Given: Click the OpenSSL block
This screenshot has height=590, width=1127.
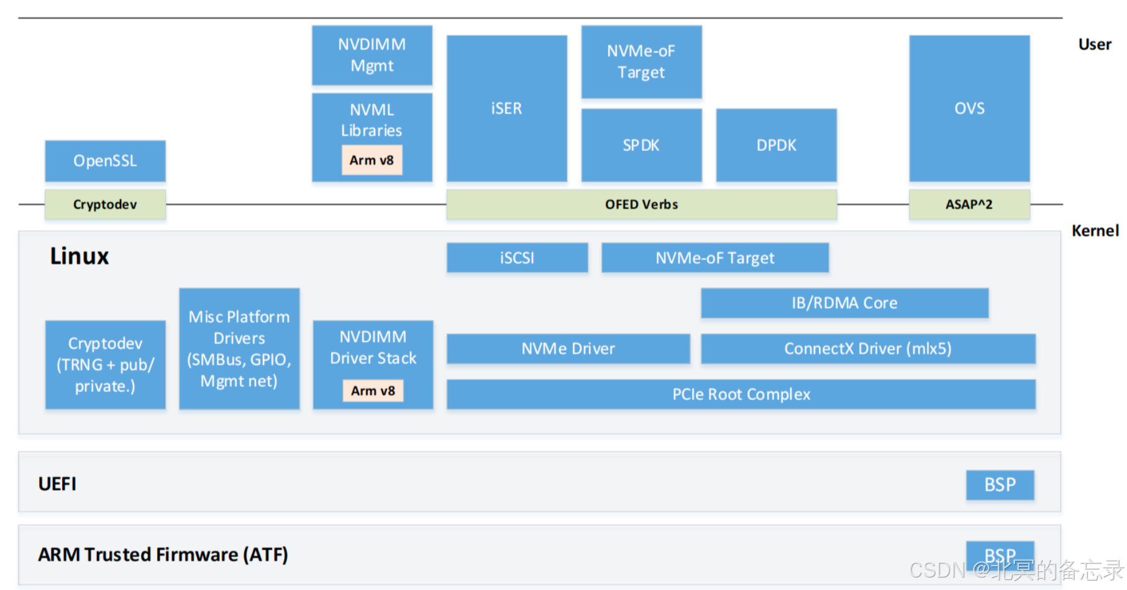Looking at the screenshot, I should point(105,161).
